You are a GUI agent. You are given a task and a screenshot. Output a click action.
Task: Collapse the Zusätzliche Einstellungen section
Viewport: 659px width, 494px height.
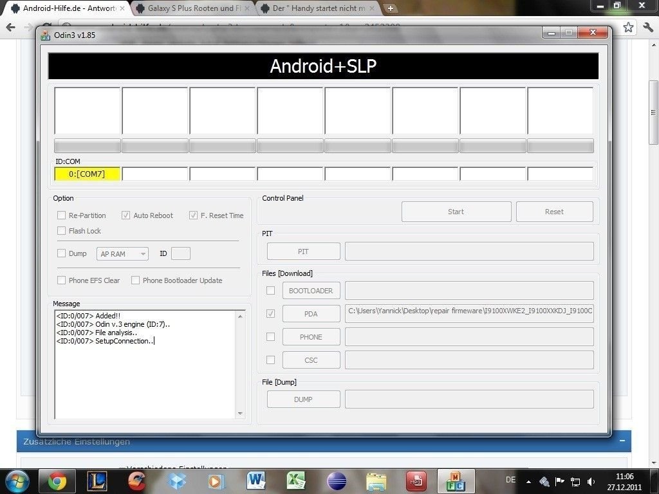(622, 441)
